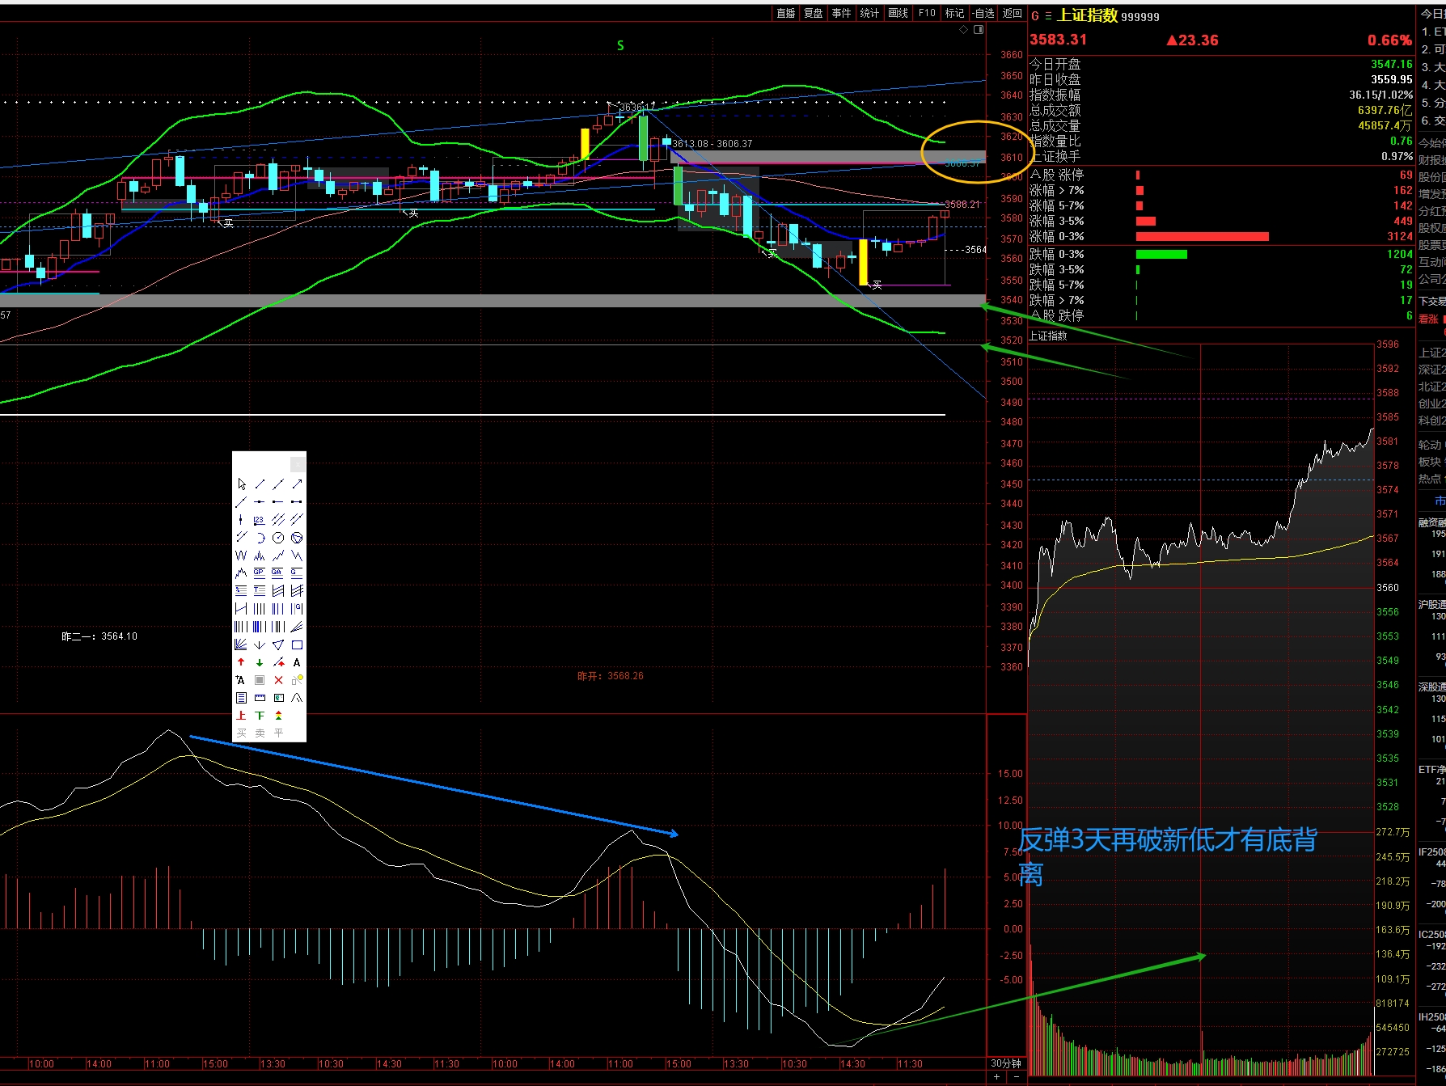Click the 3636.17 high price label
Viewport: 1446px width, 1086px height.
(636, 107)
